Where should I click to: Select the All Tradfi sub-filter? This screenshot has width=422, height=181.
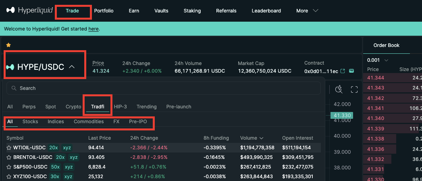pos(10,122)
